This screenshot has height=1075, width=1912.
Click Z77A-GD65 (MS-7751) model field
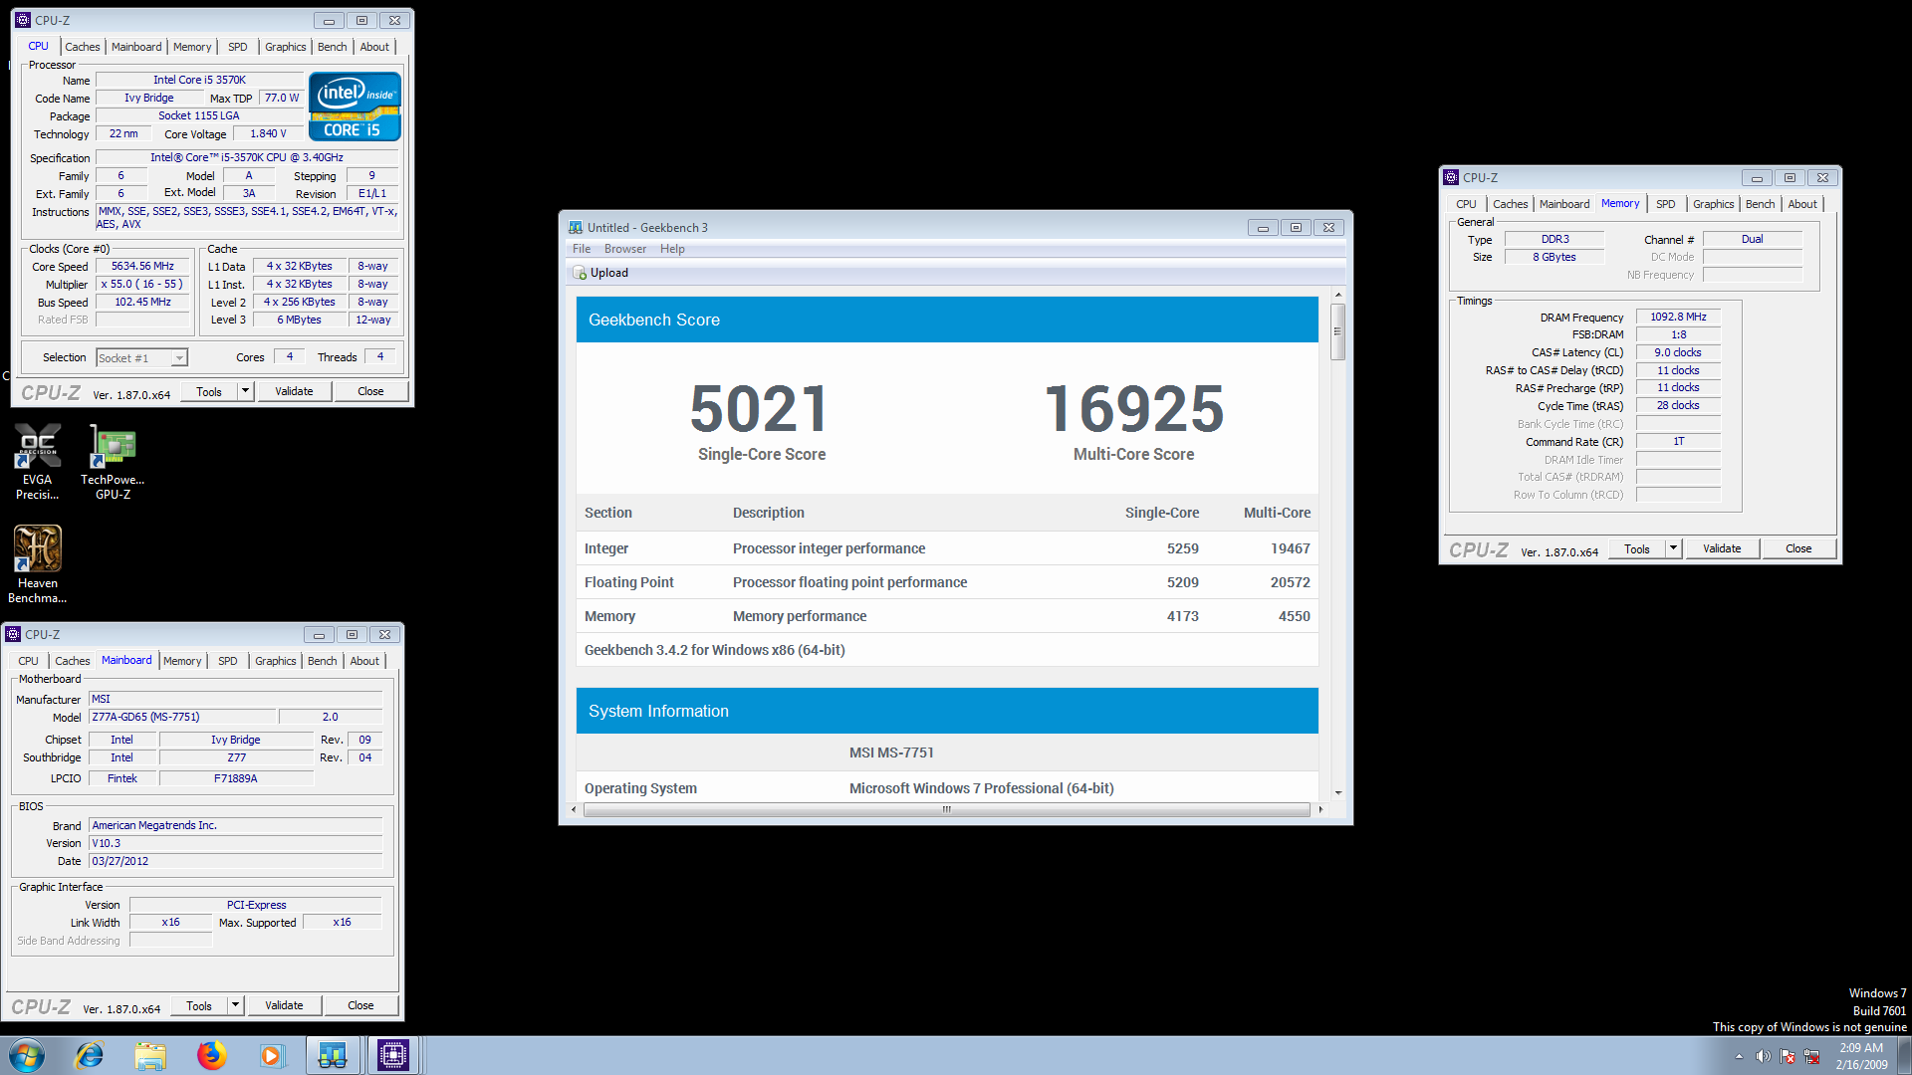pyautogui.click(x=182, y=717)
